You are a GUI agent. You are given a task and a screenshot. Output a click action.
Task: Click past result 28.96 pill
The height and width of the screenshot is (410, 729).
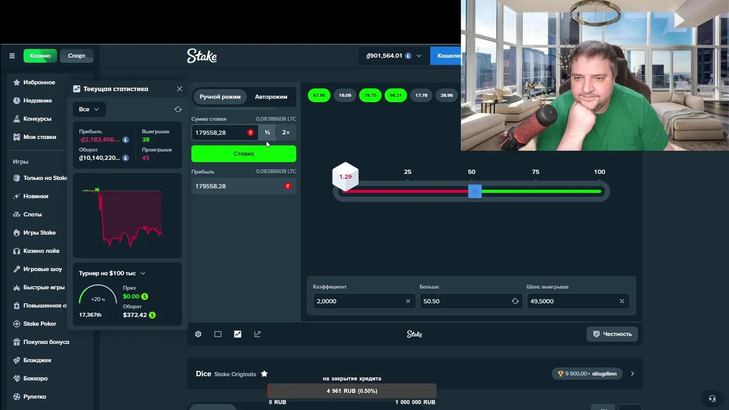(447, 95)
